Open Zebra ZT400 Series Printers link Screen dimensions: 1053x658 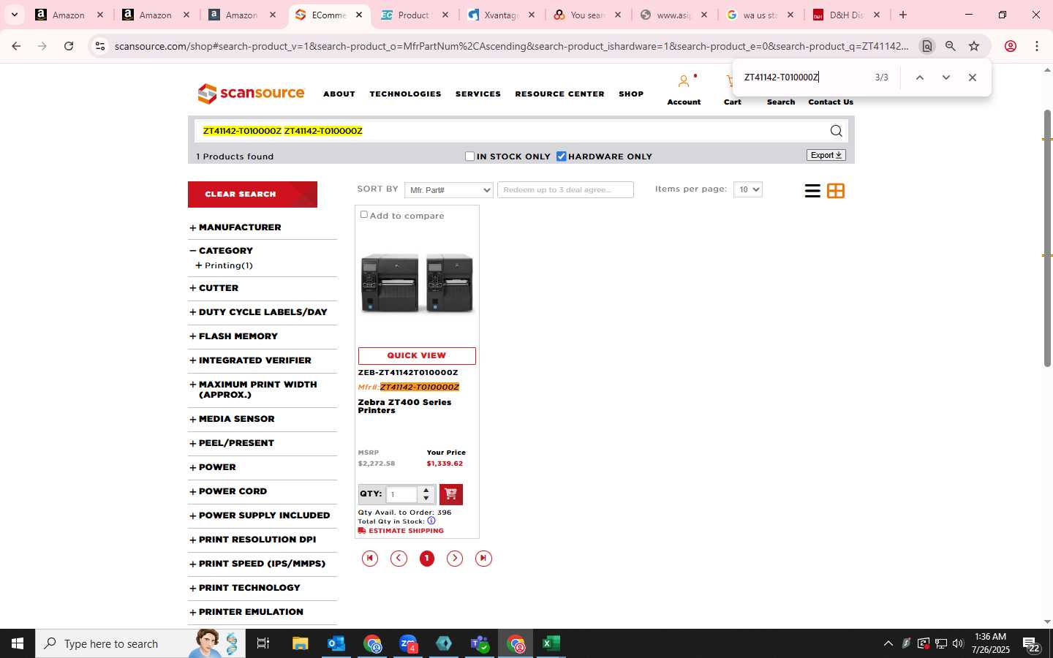(404, 406)
